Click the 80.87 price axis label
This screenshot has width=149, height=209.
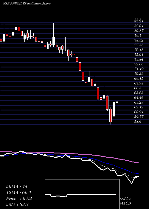[139, 31]
